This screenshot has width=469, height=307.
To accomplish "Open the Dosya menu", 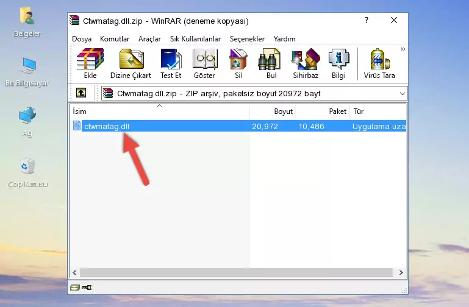I will coord(82,39).
